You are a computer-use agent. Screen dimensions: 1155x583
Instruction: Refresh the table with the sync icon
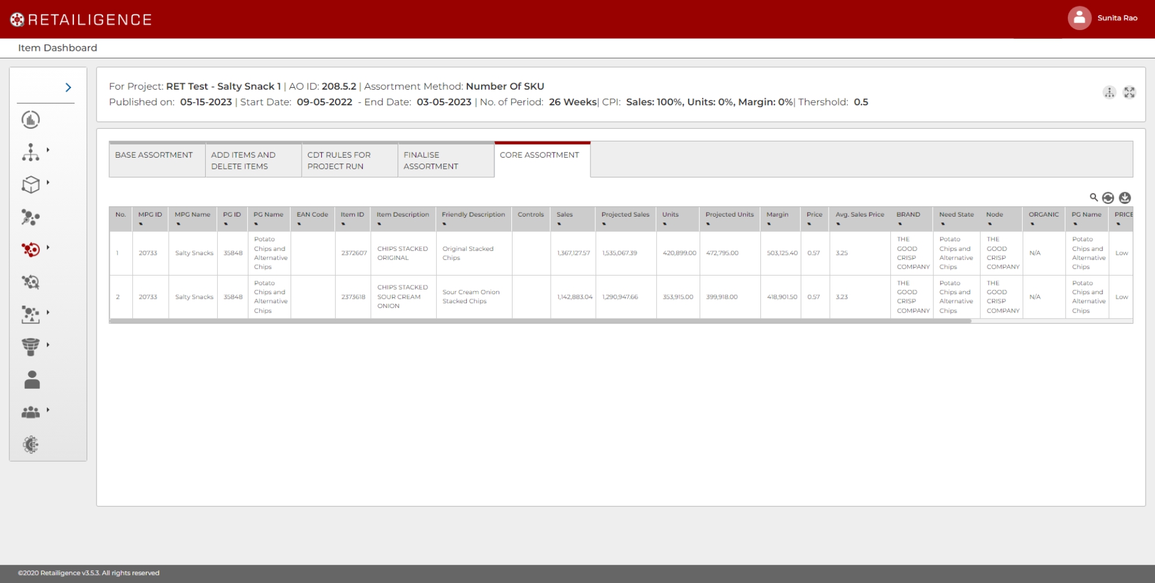pos(1108,198)
